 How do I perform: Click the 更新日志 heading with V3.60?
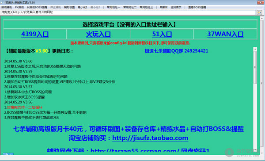click(x=39, y=51)
